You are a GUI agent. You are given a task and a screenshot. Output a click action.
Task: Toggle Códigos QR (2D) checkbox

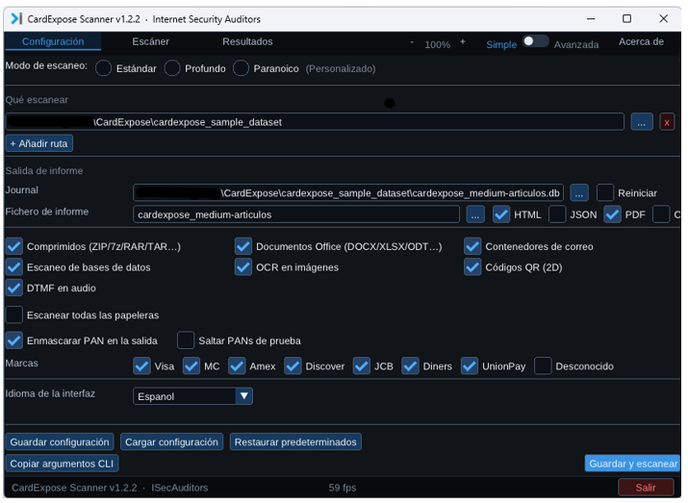(x=472, y=267)
